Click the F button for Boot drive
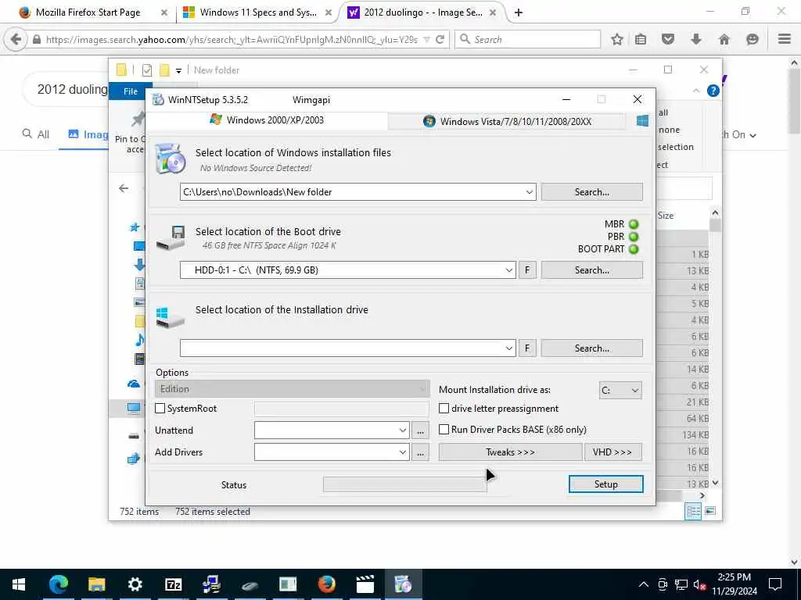The image size is (801, 600). pyautogui.click(x=527, y=270)
